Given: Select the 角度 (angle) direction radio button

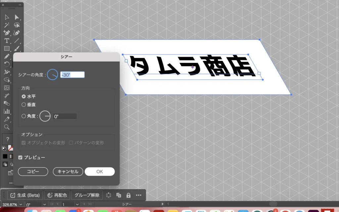Looking at the screenshot, I should click(x=24, y=116).
